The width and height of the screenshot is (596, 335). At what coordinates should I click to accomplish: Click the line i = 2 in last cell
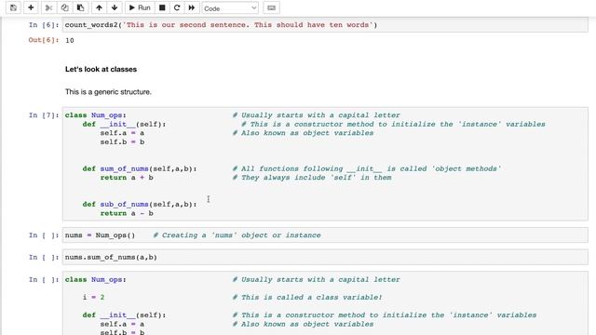tap(93, 297)
